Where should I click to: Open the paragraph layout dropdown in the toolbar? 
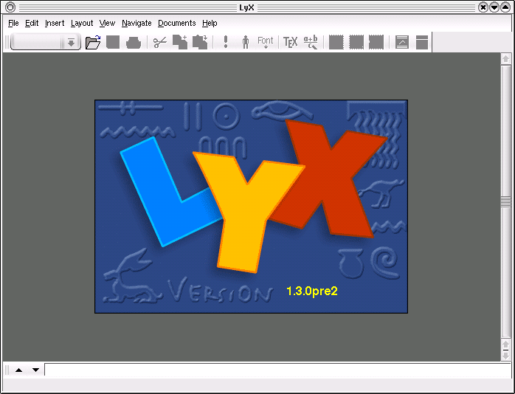[71, 43]
